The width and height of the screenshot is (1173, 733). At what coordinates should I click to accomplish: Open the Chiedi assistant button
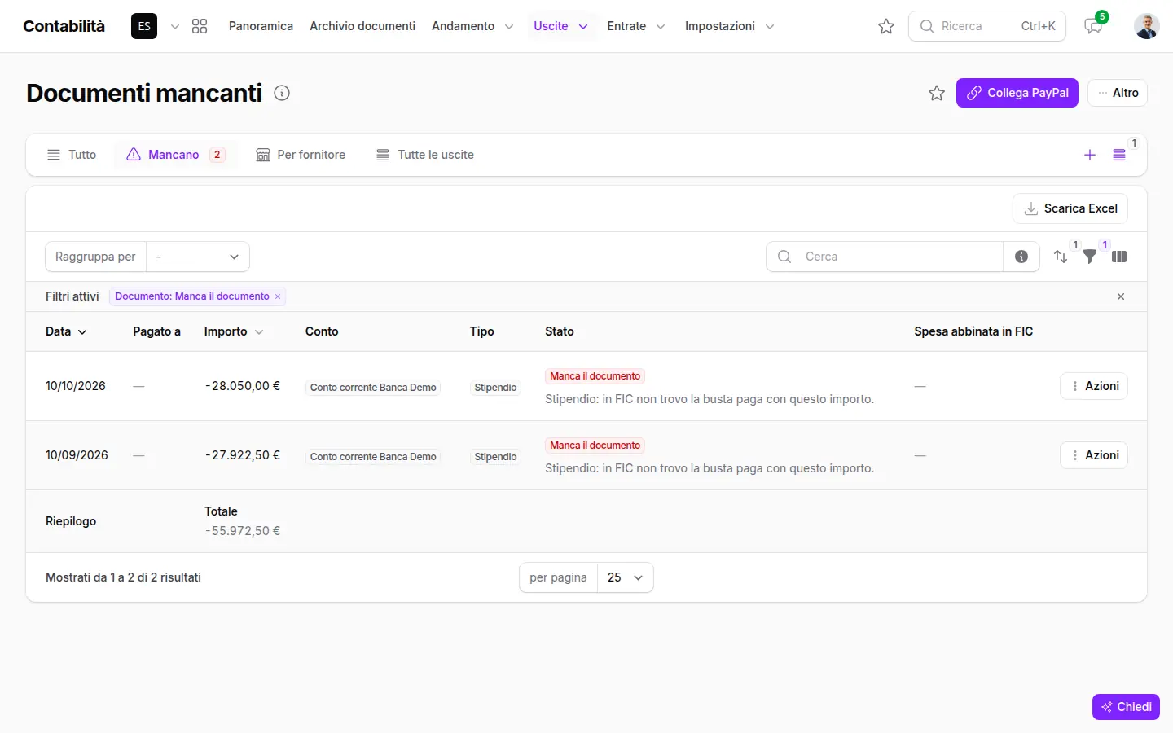(x=1126, y=707)
